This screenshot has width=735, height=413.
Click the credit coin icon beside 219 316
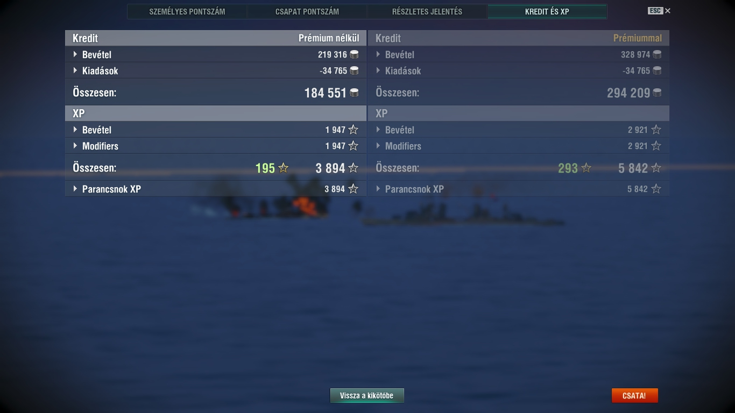pyautogui.click(x=354, y=54)
